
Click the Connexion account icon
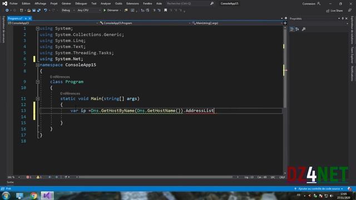click(x=319, y=4)
